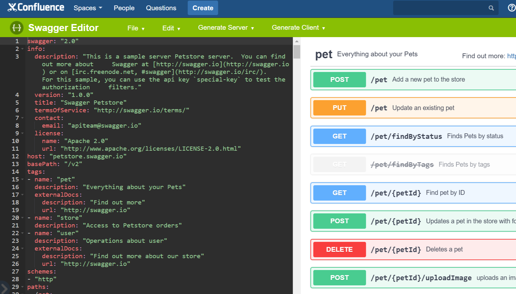This screenshot has height=294, width=516.
Task: Open Questions in the top navigation
Action: [x=161, y=8]
